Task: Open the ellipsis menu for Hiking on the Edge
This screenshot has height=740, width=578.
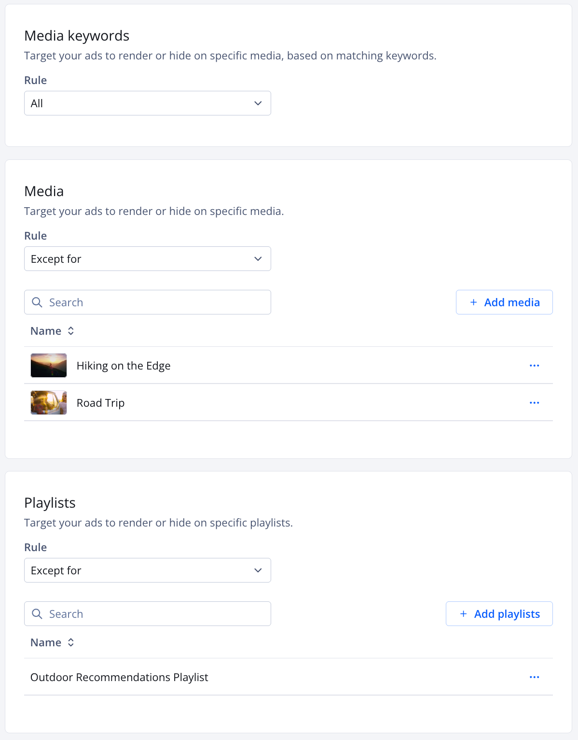Action: (x=534, y=365)
